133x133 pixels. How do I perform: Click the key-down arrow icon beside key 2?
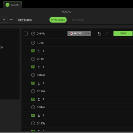click(x=39, y=115)
